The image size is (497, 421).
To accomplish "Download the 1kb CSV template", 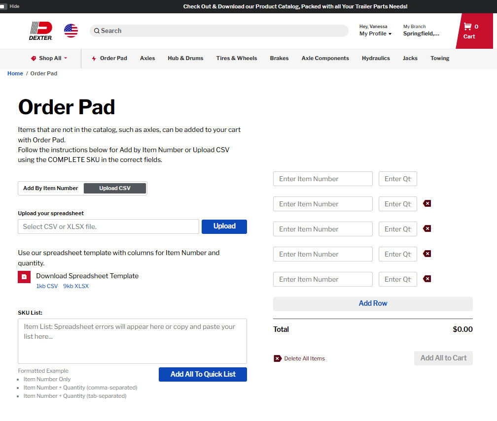I will pyautogui.click(x=47, y=286).
